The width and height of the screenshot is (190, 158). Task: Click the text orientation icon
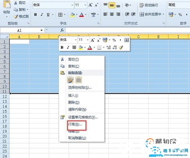[127, 5]
